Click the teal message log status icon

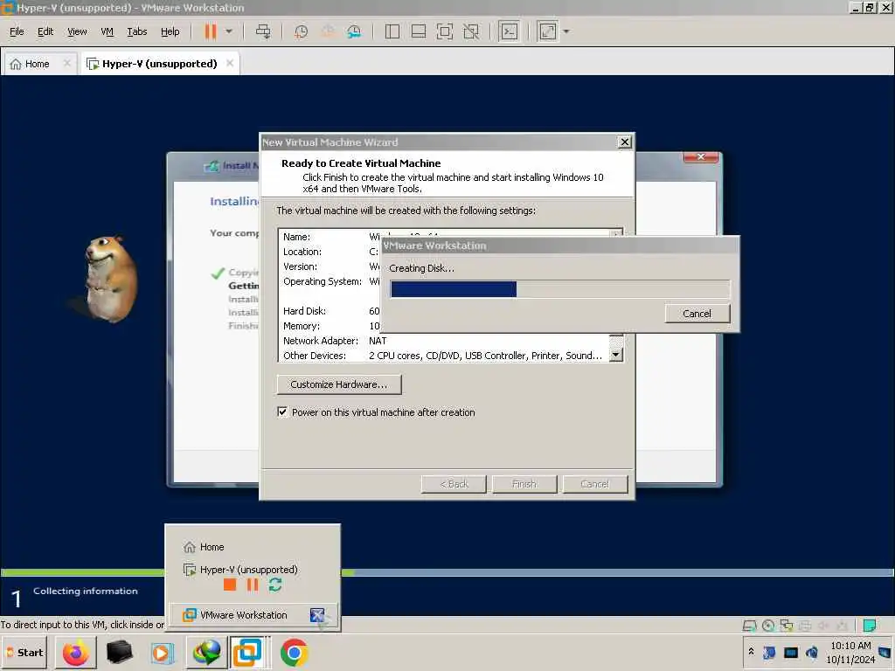click(870, 626)
